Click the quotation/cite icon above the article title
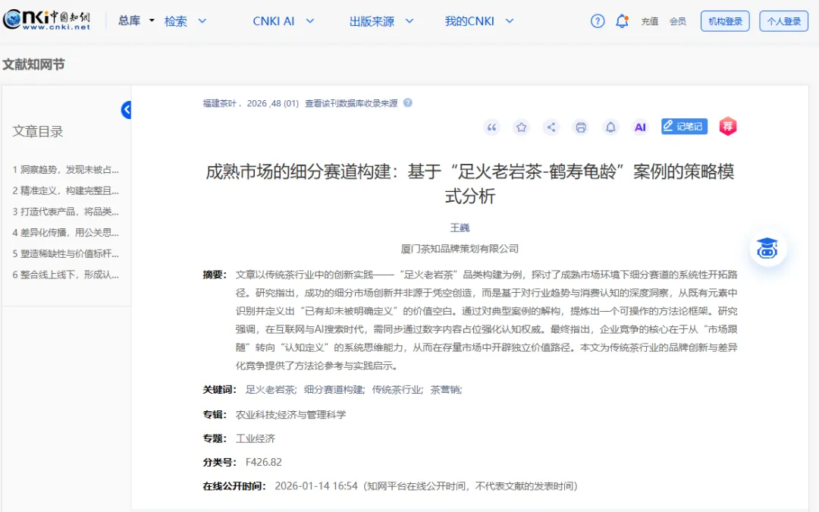819x512 pixels. click(x=491, y=127)
